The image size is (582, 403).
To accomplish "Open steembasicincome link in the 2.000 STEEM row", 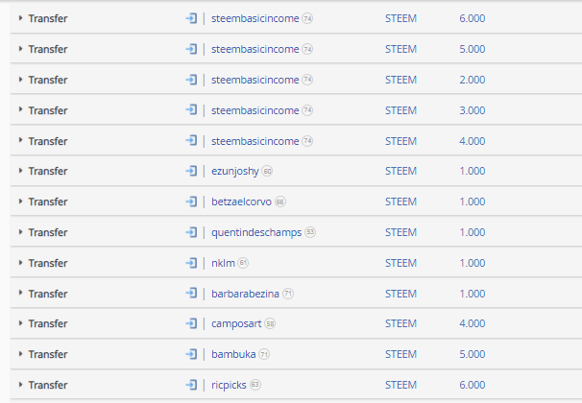I will pos(255,80).
